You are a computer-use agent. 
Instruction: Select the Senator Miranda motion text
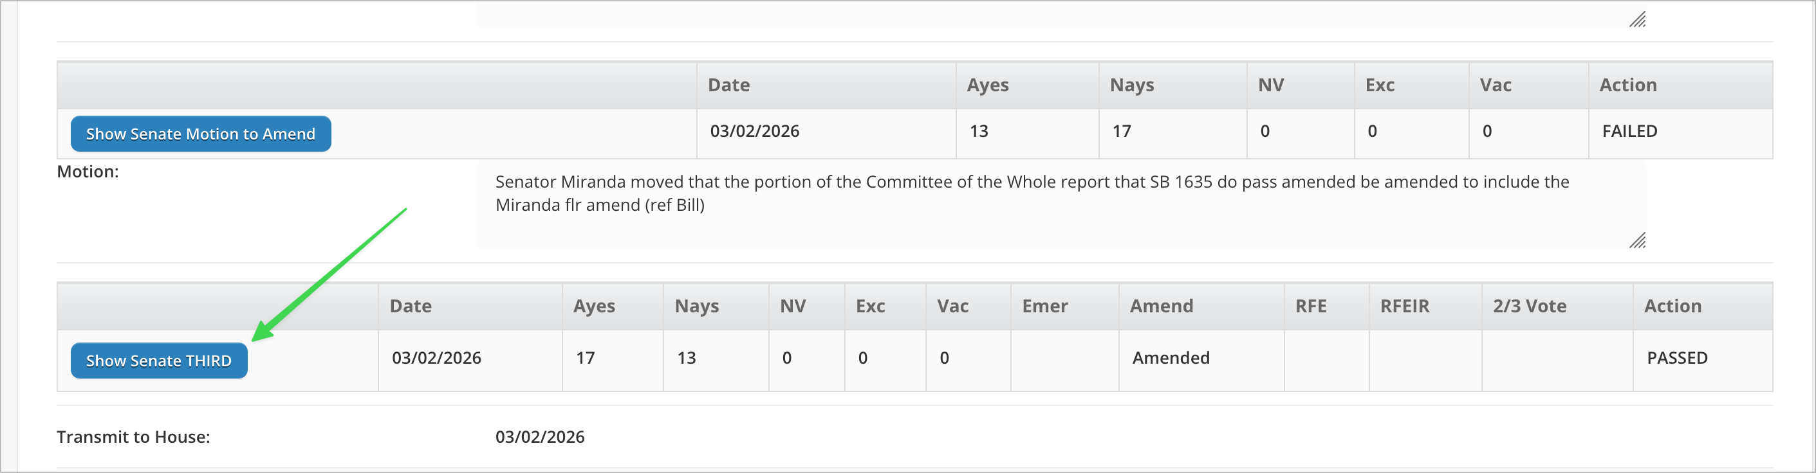click(x=987, y=192)
